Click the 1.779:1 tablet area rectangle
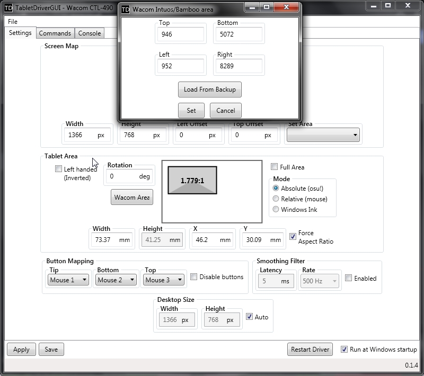The width and height of the screenshot is (424, 376). tap(192, 180)
